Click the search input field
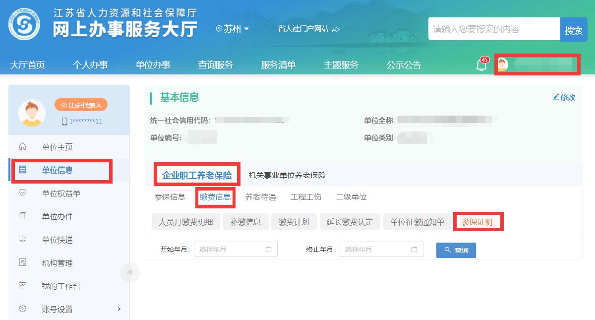Image resolution: width=595 pixels, height=320 pixels. (493, 29)
